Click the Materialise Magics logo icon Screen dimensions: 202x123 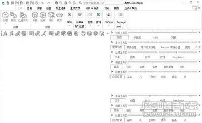(x=3, y=3)
